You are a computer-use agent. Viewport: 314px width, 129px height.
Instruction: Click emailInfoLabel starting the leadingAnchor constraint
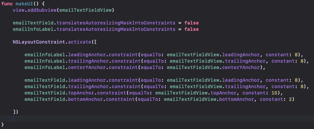(45, 55)
